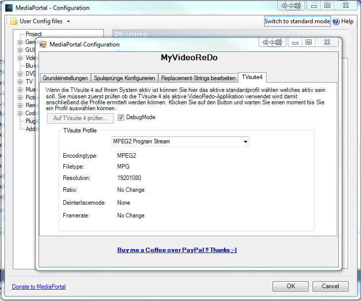Select the Plugins tree item
The width and height of the screenshot is (361, 301).
(x=30, y=121)
